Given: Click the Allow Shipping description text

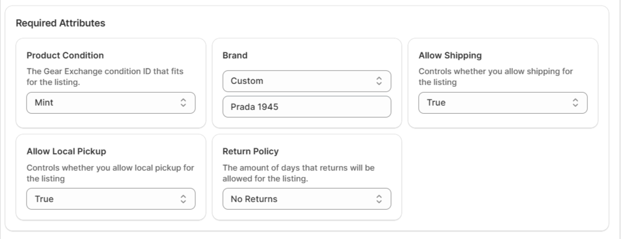Looking at the screenshot, I should 496,77.
